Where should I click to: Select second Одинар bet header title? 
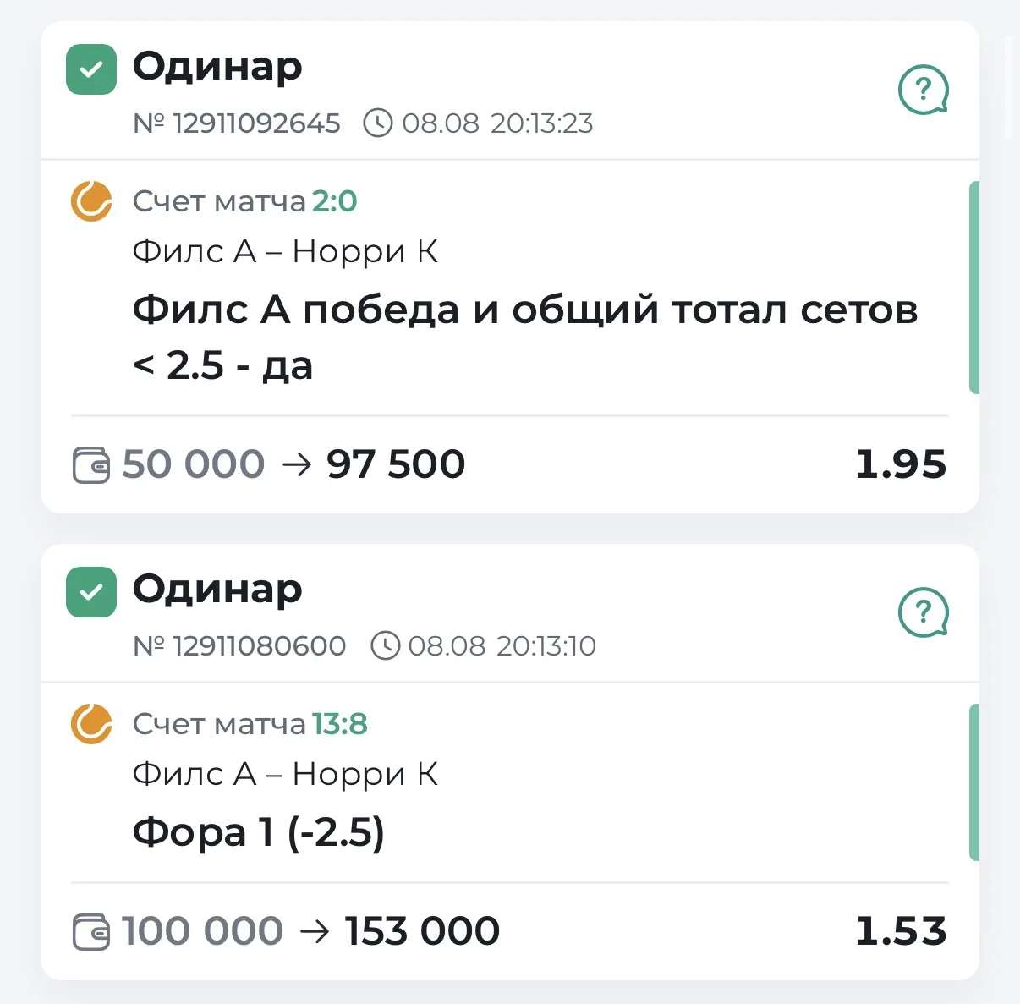[217, 590]
